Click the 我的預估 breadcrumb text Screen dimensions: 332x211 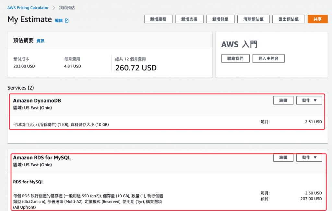[67, 8]
